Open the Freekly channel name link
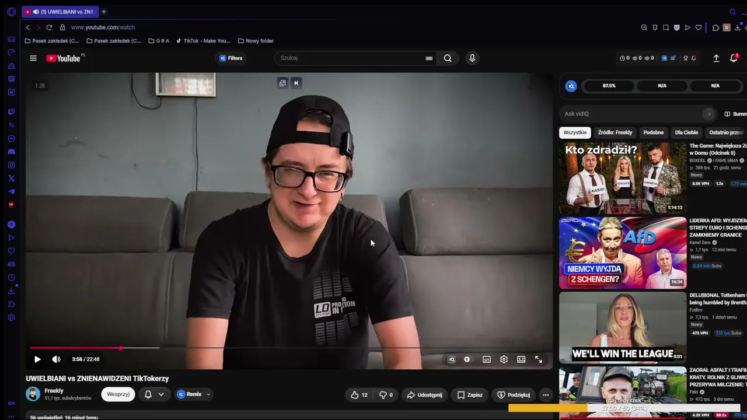747x420 pixels. (54, 391)
